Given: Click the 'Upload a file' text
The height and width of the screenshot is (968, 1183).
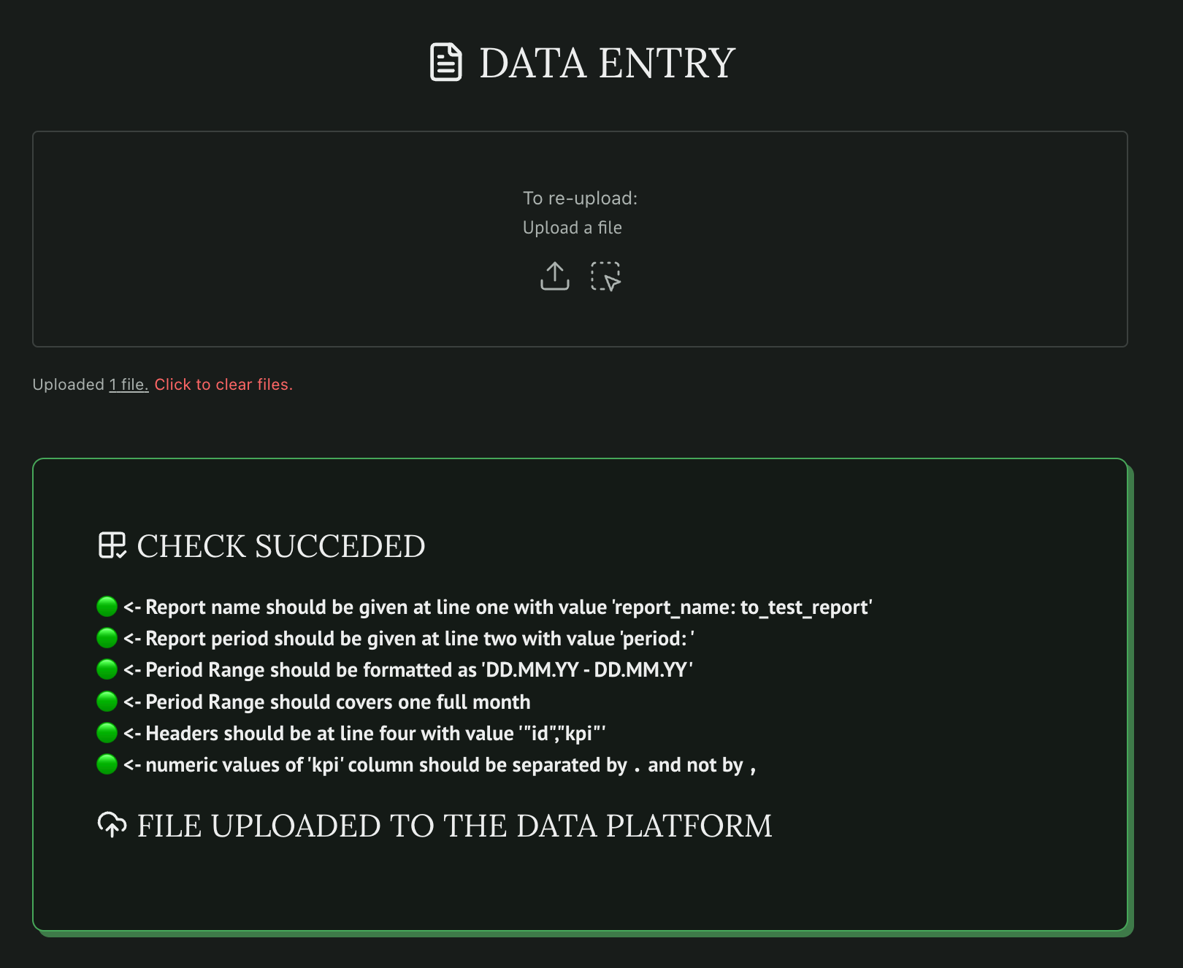Looking at the screenshot, I should 573,228.
